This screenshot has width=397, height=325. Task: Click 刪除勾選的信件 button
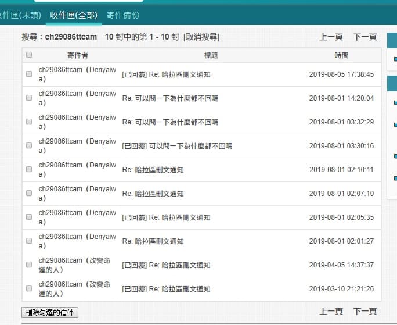click(50, 313)
